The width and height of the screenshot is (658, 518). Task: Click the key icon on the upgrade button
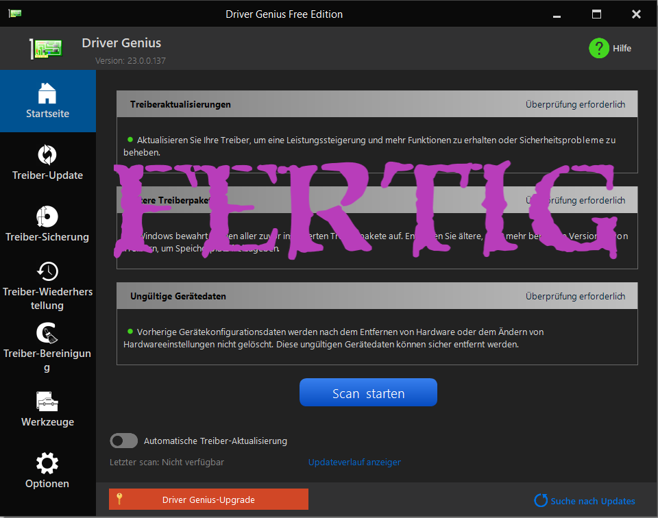[119, 499]
